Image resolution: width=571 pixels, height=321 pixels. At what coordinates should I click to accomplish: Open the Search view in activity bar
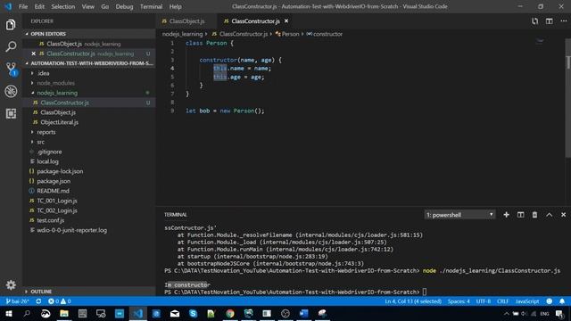coord(11,46)
